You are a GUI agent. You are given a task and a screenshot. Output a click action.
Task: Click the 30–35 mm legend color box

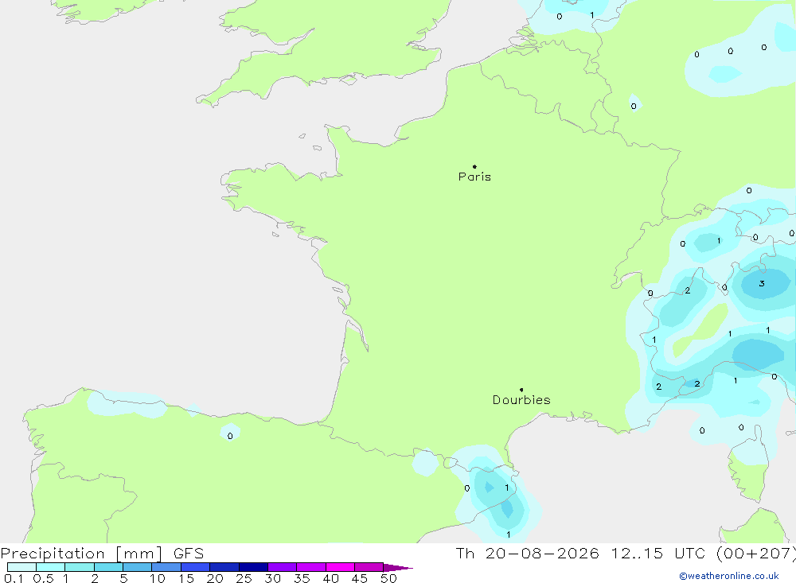(283, 567)
